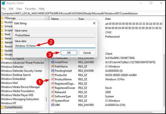Screen dimensions: 166x114
Task: Click the PendingInstall DWORD value icon
Action: click(53, 71)
